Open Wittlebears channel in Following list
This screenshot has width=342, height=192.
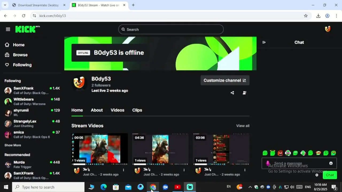tap(32, 101)
